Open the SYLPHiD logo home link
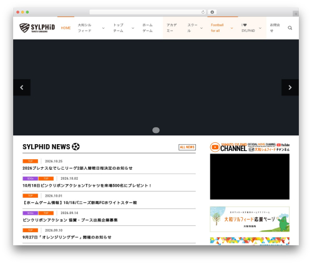Image resolution: width=312 pixels, height=264 pixels. (x=37, y=28)
